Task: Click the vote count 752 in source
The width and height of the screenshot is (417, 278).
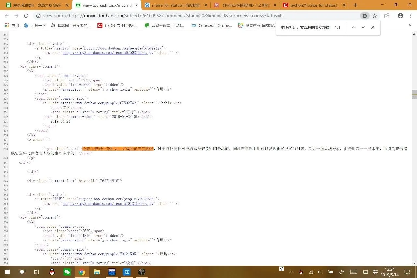Action: point(85,80)
